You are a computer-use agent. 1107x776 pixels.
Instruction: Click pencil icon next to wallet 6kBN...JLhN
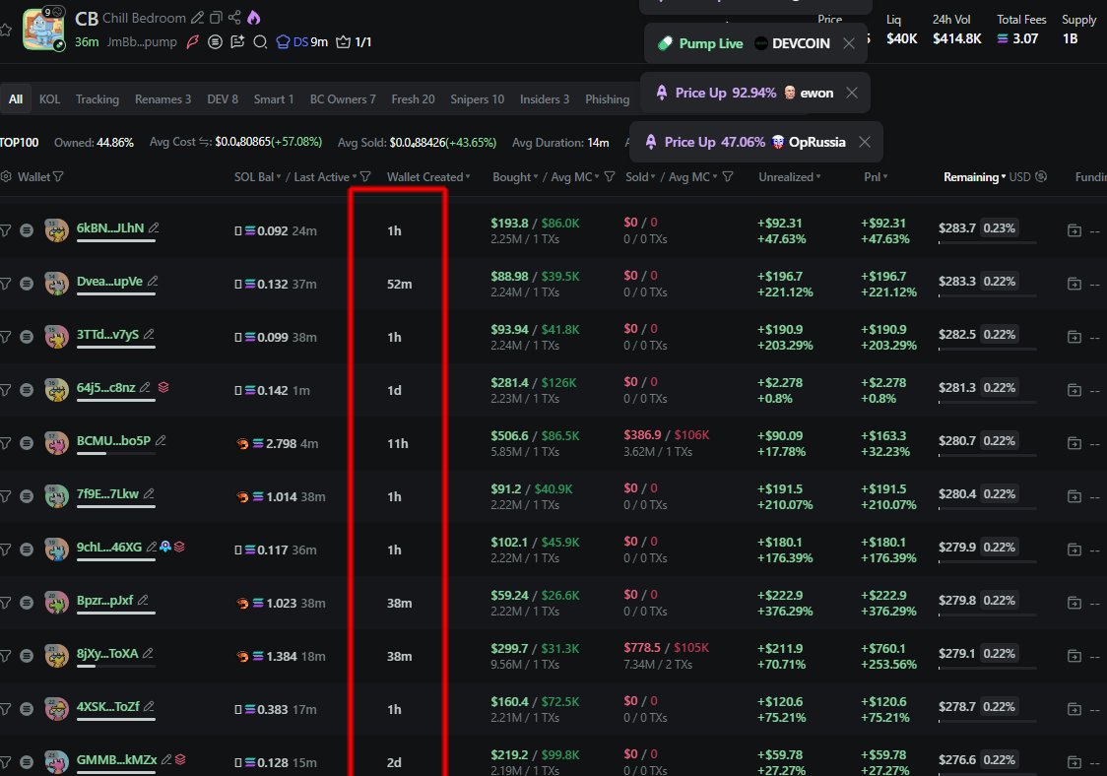(x=154, y=228)
